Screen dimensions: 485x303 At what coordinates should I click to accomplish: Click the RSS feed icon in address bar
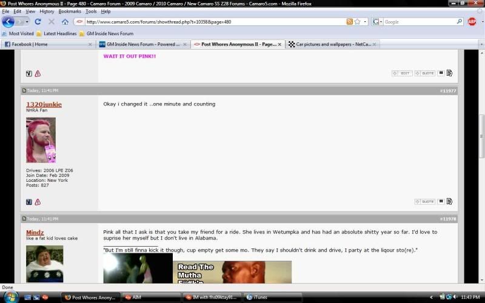coord(350,22)
